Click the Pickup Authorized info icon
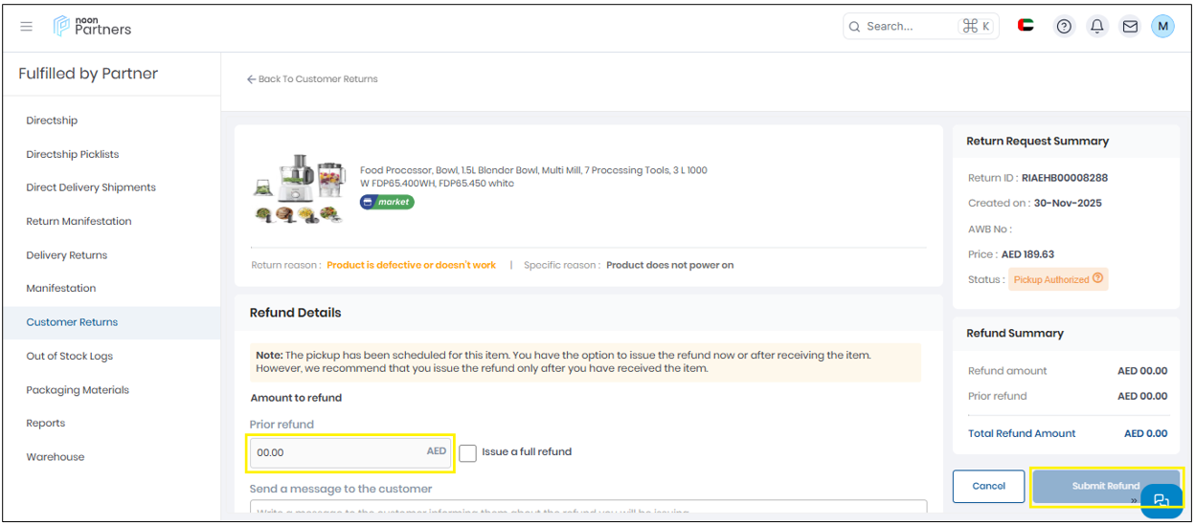1195x525 pixels. click(x=1098, y=279)
